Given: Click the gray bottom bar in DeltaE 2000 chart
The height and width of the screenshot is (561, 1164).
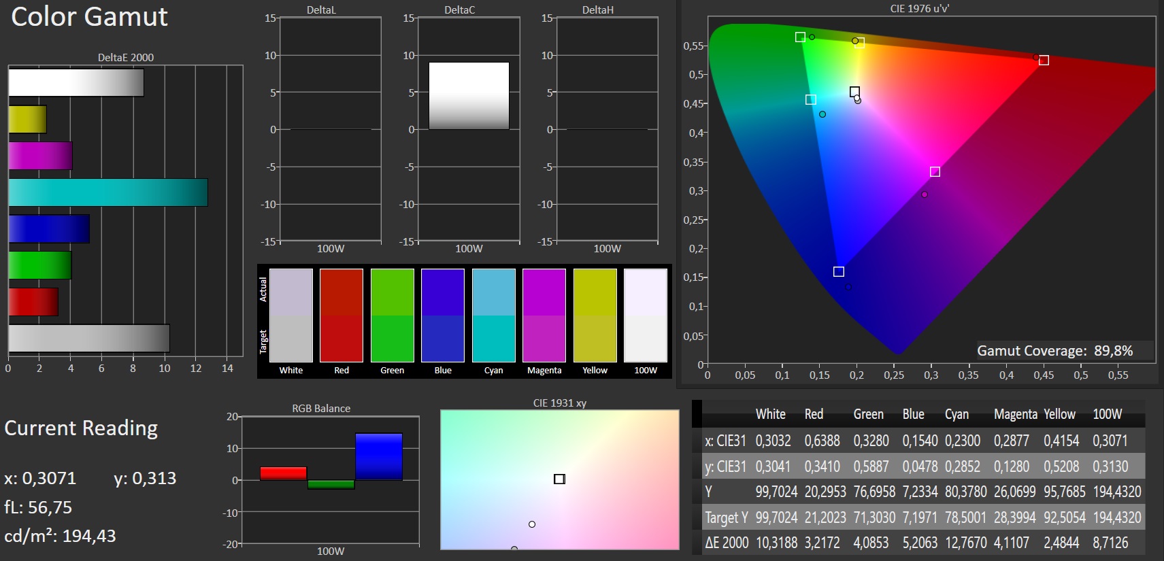Looking at the screenshot, I should 89,338.
